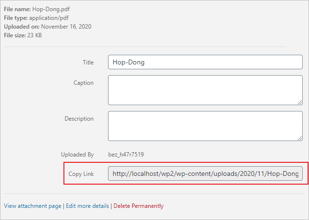
Task: Click the file name Hop-Dong.pdf text
Action: click(51, 9)
